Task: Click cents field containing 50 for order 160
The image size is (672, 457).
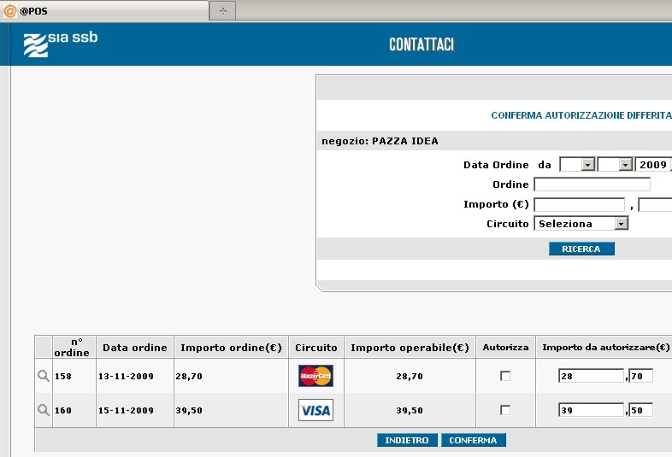Action: point(640,410)
